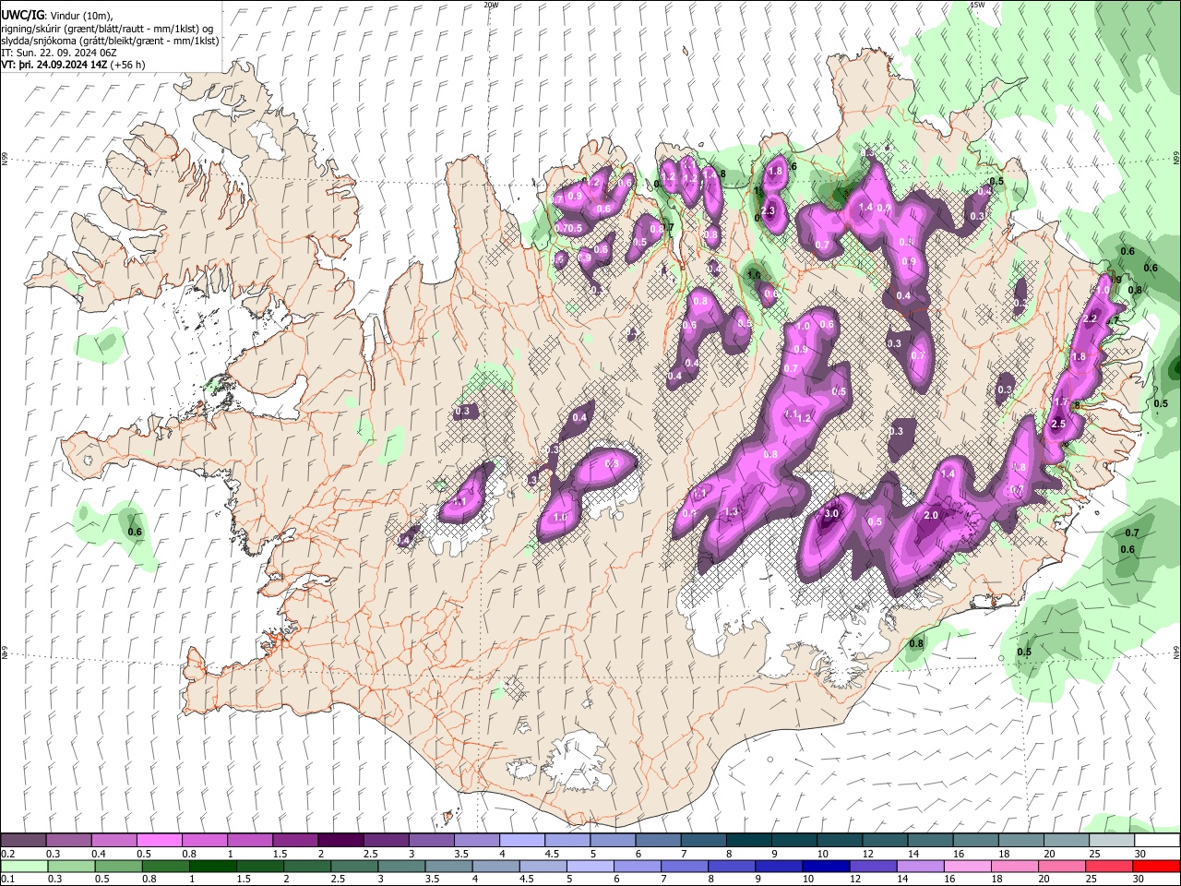Select the snow legend swatch between 0.4 and 0.5
The image size is (1181, 886).
click(x=114, y=841)
